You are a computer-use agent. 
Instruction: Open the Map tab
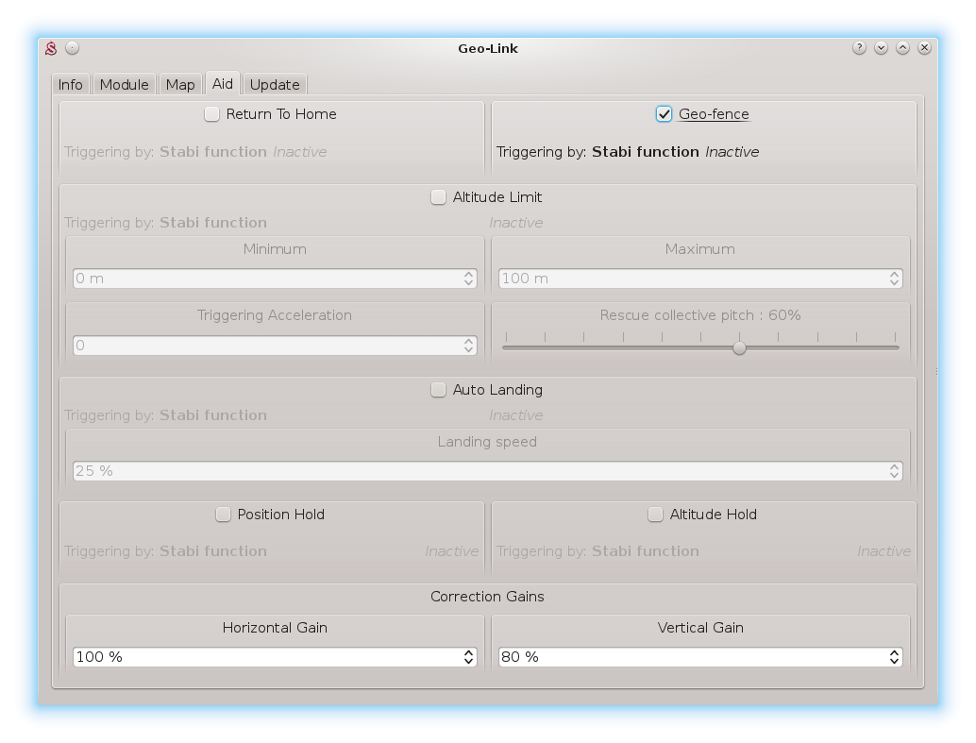(x=179, y=85)
